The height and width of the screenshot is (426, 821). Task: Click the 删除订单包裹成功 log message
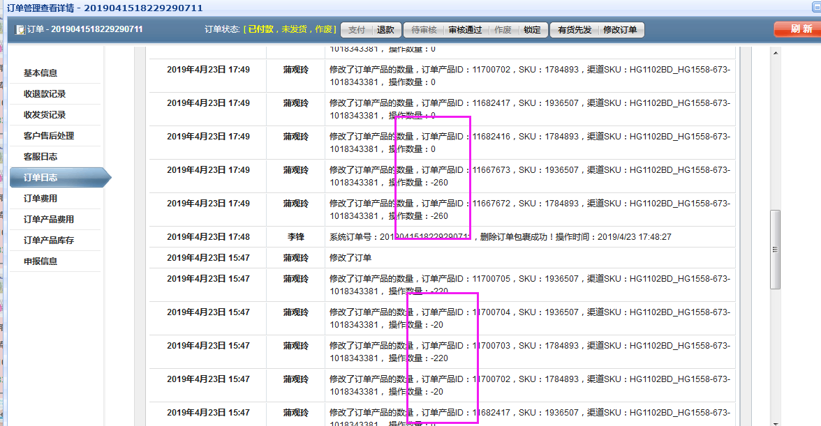pos(500,237)
